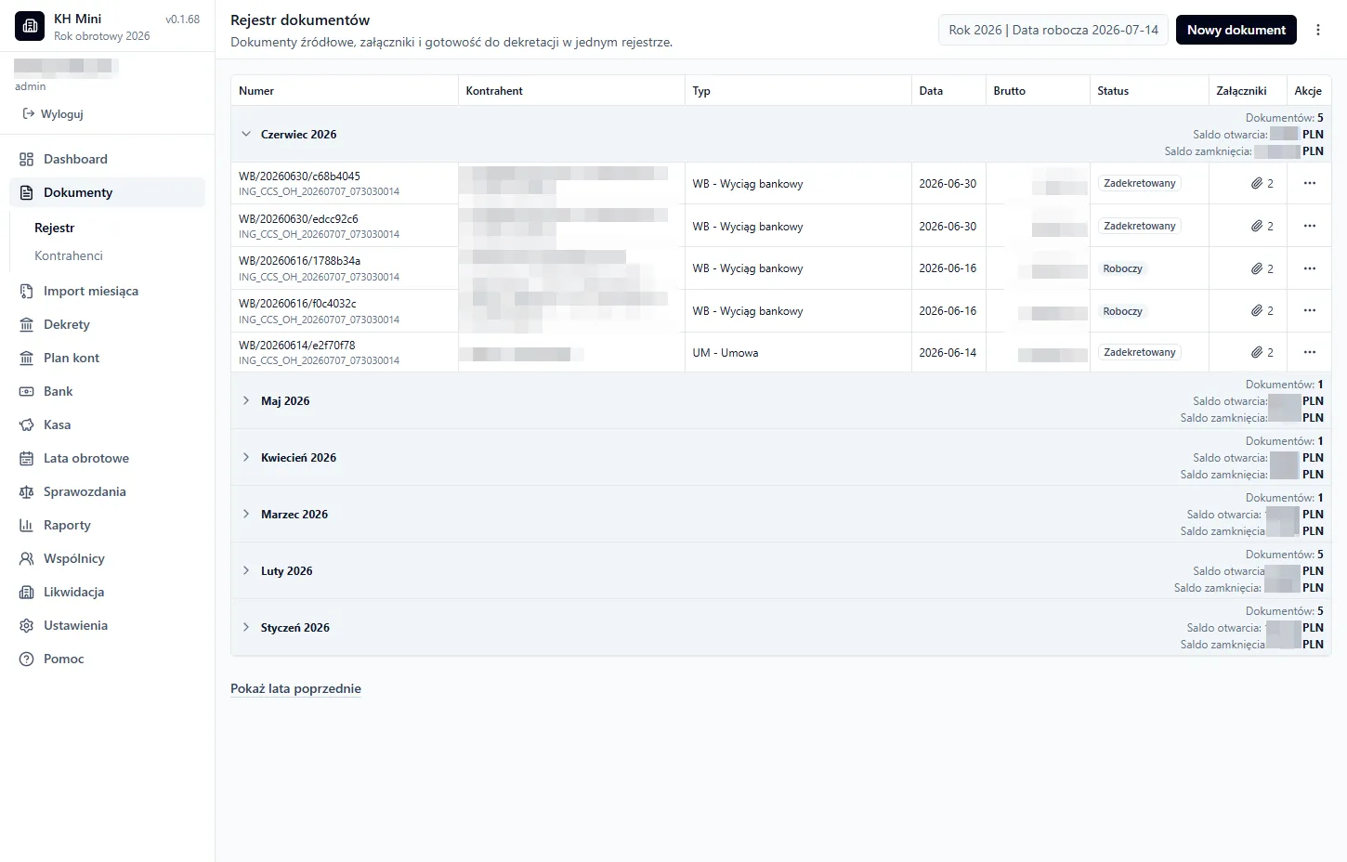This screenshot has height=862, width=1347.
Task: Click the v0.1.68 version label
Action: tap(182, 20)
